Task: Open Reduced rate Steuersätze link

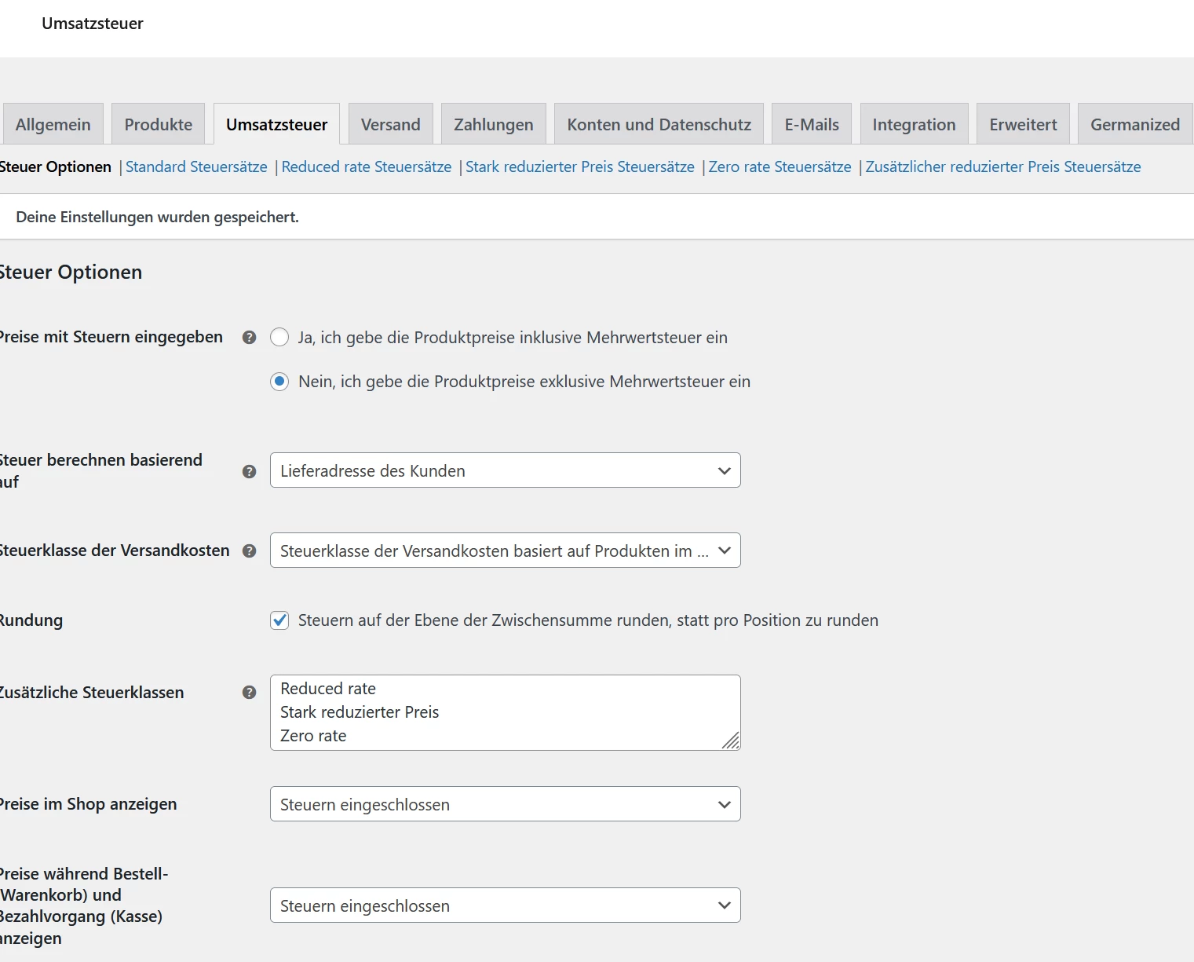Action: pos(367,167)
